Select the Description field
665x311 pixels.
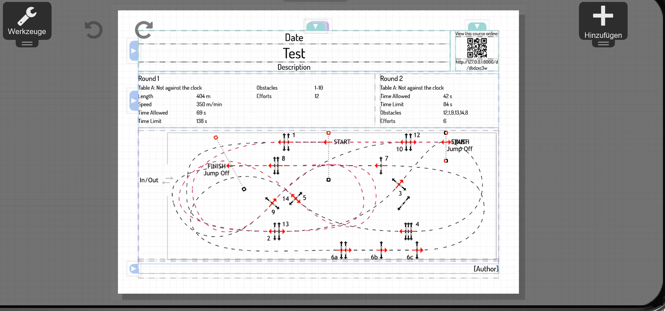(294, 67)
